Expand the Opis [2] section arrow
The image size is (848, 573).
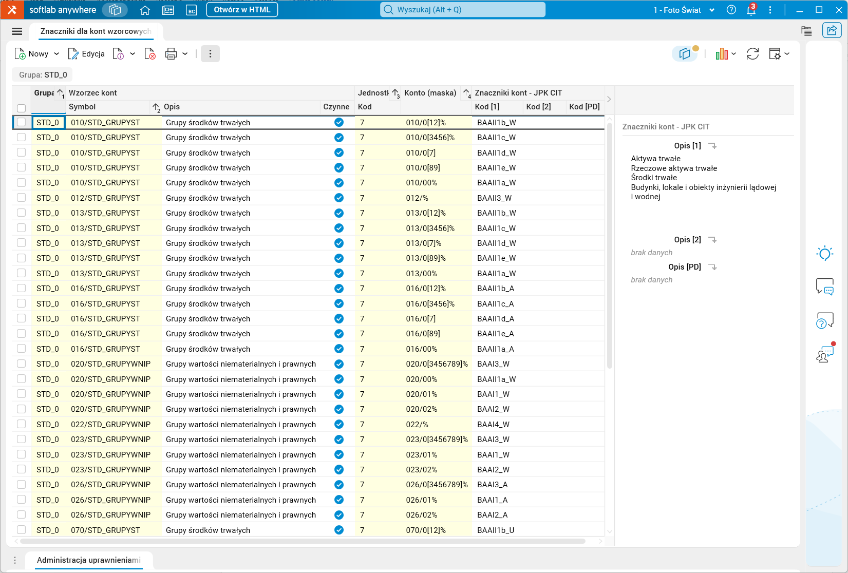click(x=712, y=240)
